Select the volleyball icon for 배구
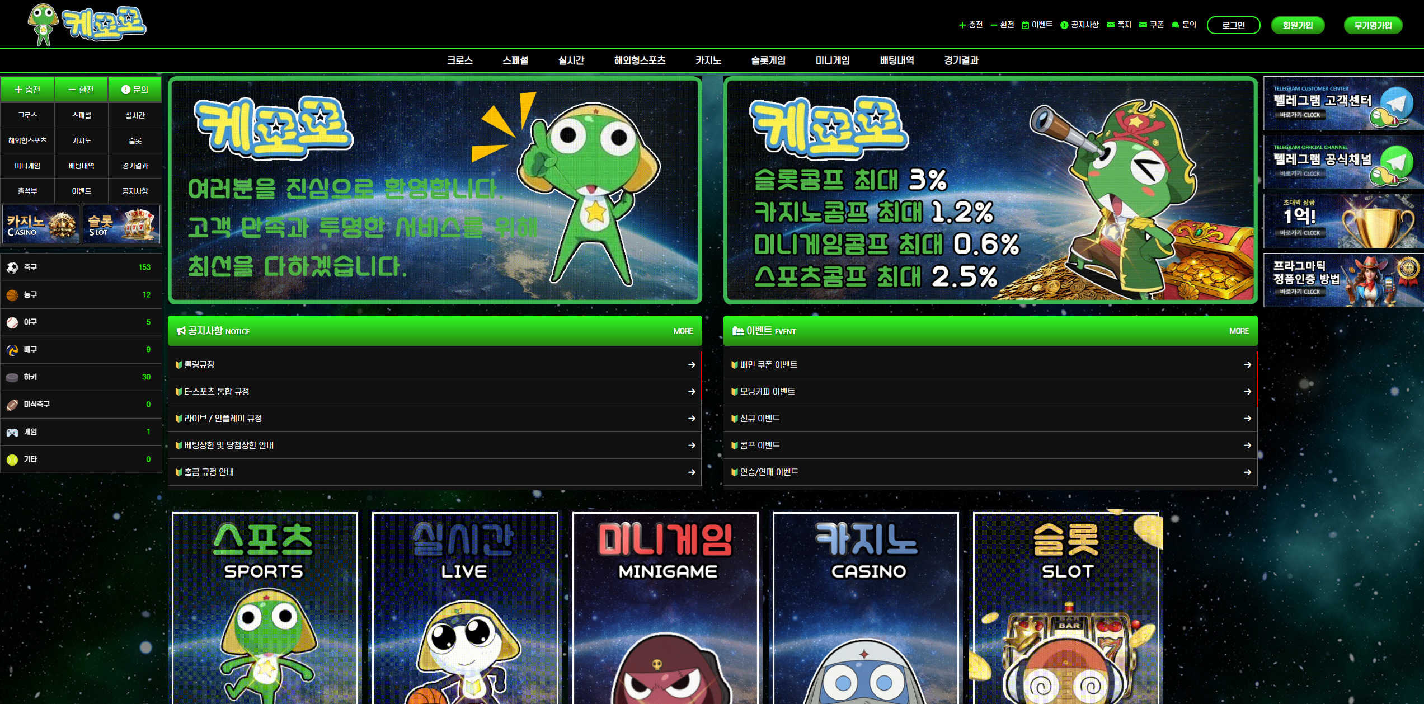Image resolution: width=1424 pixels, height=704 pixels. (12, 350)
